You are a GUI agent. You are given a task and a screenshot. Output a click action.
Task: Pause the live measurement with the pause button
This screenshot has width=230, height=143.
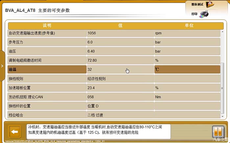point(217,132)
